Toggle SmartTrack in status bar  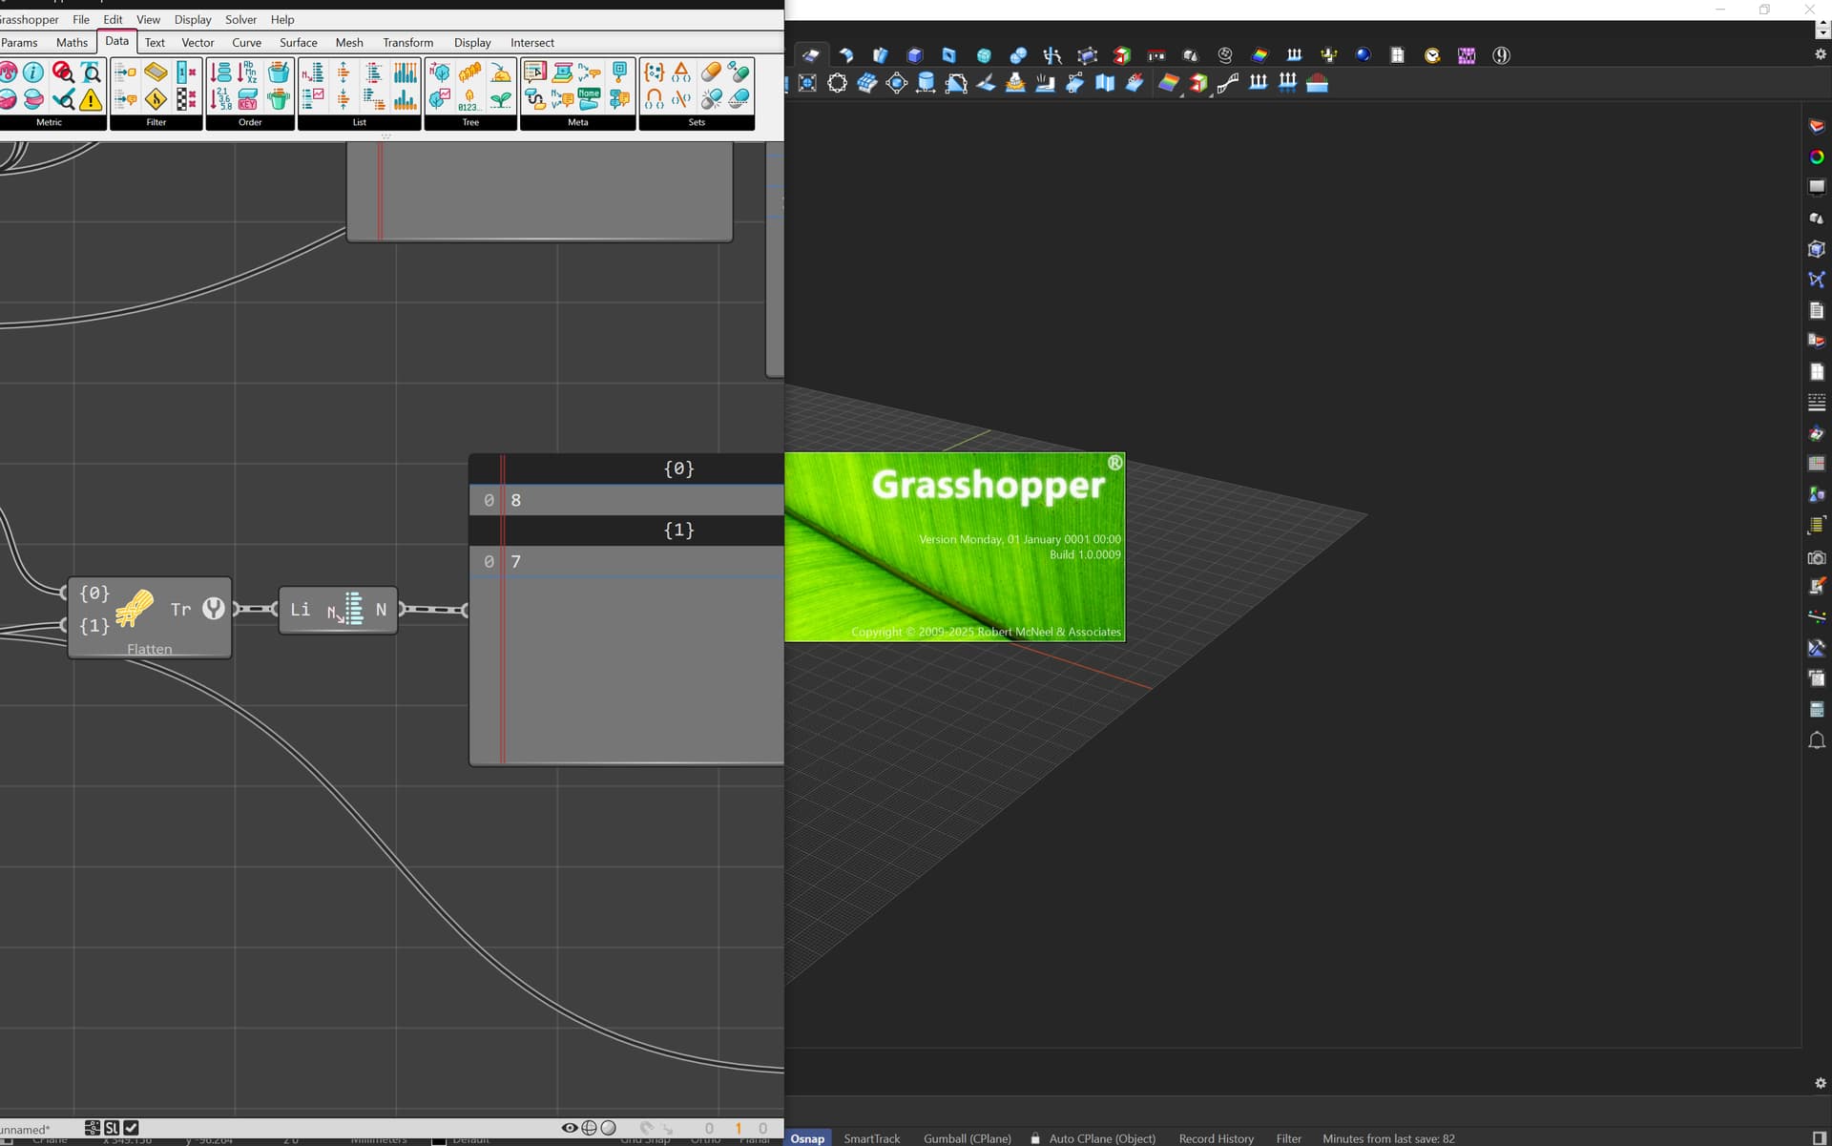point(871,1138)
